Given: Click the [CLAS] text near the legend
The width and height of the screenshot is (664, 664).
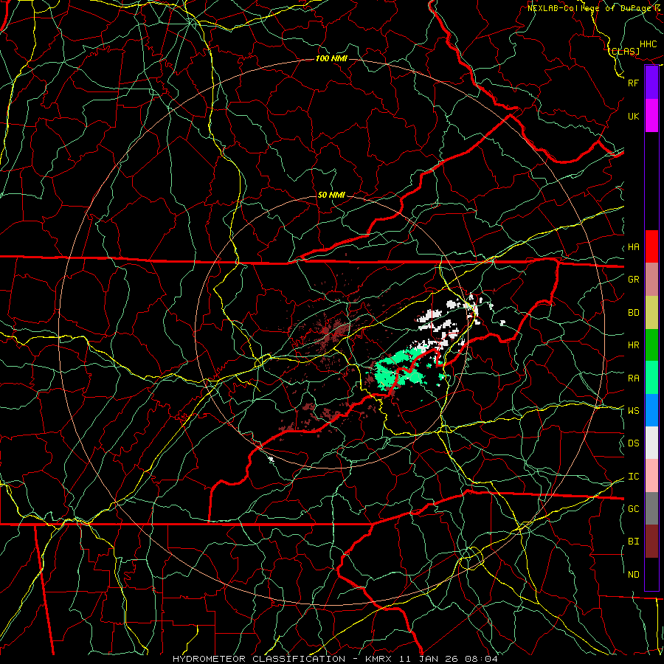Looking at the screenshot, I should 623,51.
